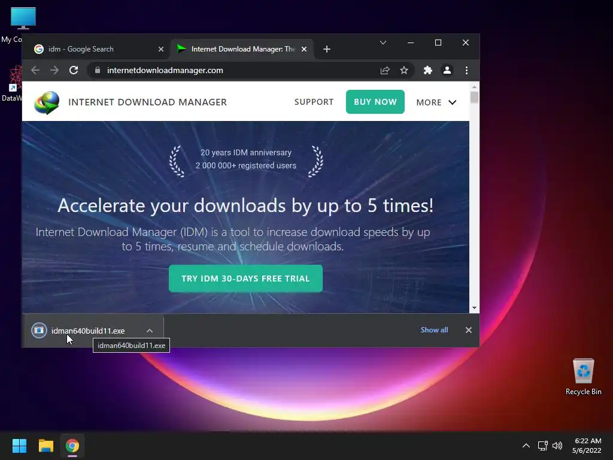Image resolution: width=613 pixels, height=460 pixels.
Task: Open the tab search chevron
Action: click(x=383, y=43)
